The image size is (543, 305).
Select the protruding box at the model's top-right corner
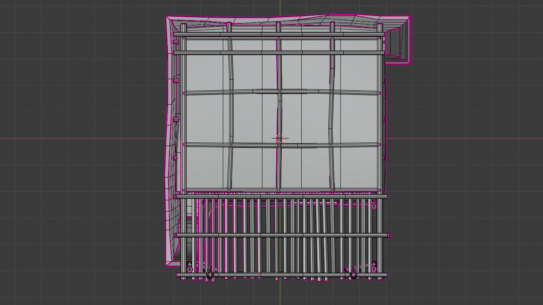click(397, 41)
